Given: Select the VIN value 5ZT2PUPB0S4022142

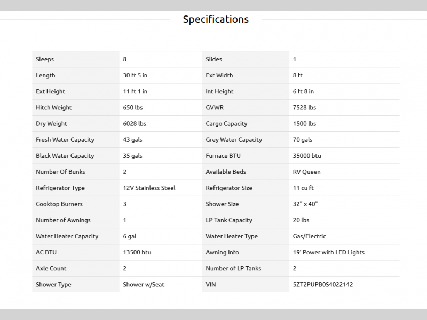Looking at the screenshot, I should coord(323,284).
